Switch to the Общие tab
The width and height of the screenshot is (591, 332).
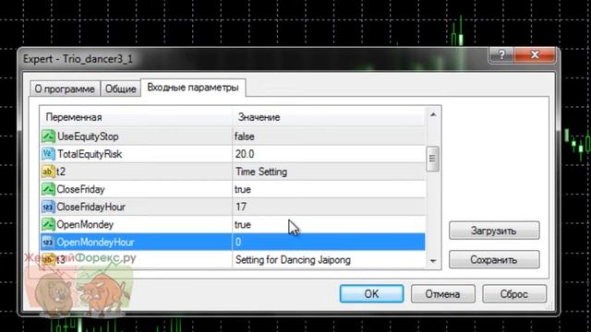[120, 89]
